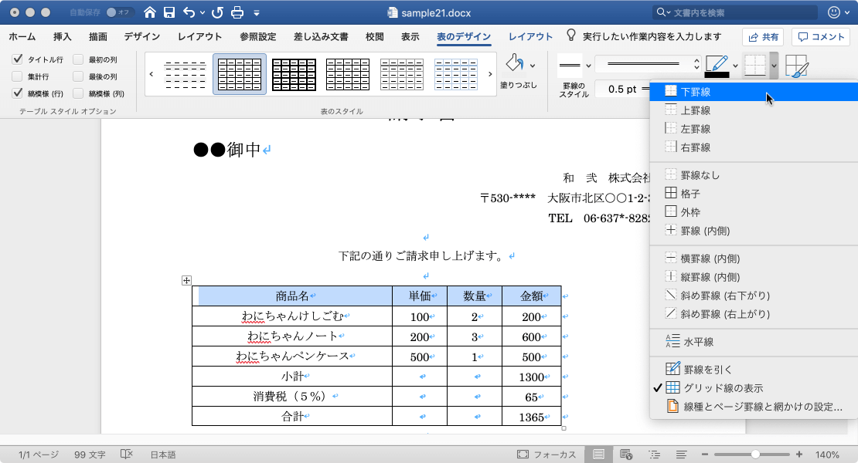Screen dimensions: 858x463
Task: Open the 校閲 tab
Action: click(375, 36)
